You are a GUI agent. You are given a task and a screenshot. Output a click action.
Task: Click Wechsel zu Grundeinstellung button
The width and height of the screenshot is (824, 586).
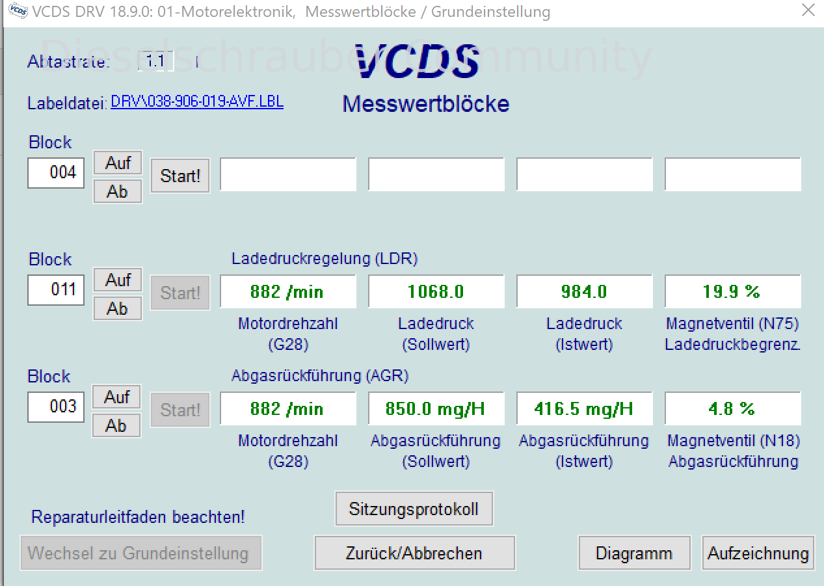140,553
